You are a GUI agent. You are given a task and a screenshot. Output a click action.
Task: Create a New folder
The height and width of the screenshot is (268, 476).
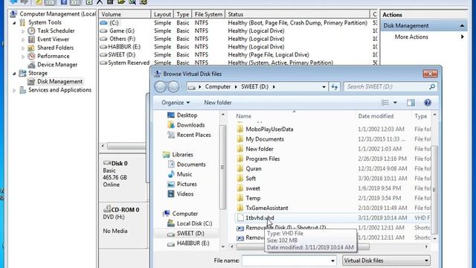click(x=218, y=103)
